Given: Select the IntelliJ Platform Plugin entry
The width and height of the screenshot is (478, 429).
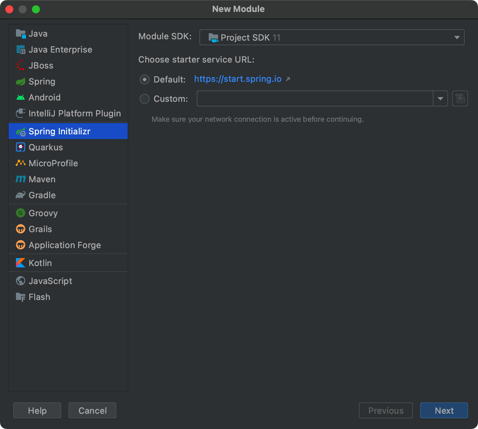Looking at the screenshot, I should click(x=68, y=113).
